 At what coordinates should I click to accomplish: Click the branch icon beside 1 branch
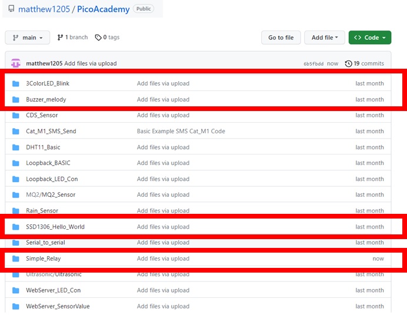[60, 38]
